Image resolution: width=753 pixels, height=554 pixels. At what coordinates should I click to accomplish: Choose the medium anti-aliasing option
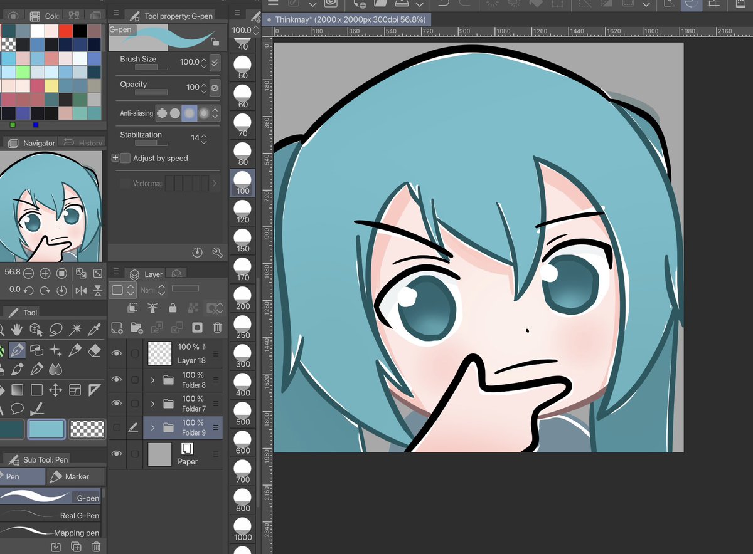coord(189,113)
